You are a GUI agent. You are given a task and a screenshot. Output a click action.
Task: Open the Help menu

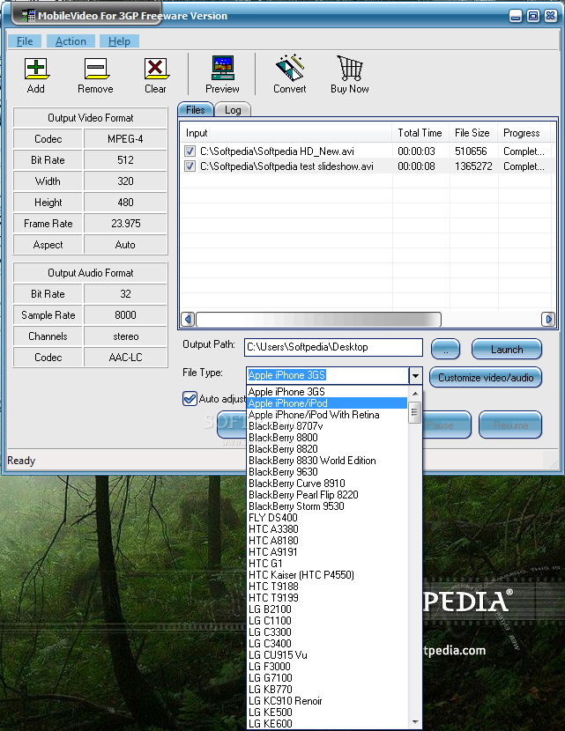[x=119, y=41]
